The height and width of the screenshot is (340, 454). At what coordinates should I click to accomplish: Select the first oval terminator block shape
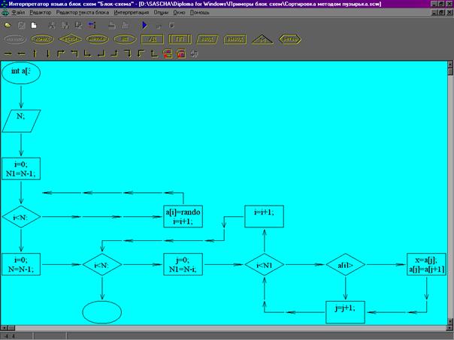pyautogui.click(x=14, y=39)
